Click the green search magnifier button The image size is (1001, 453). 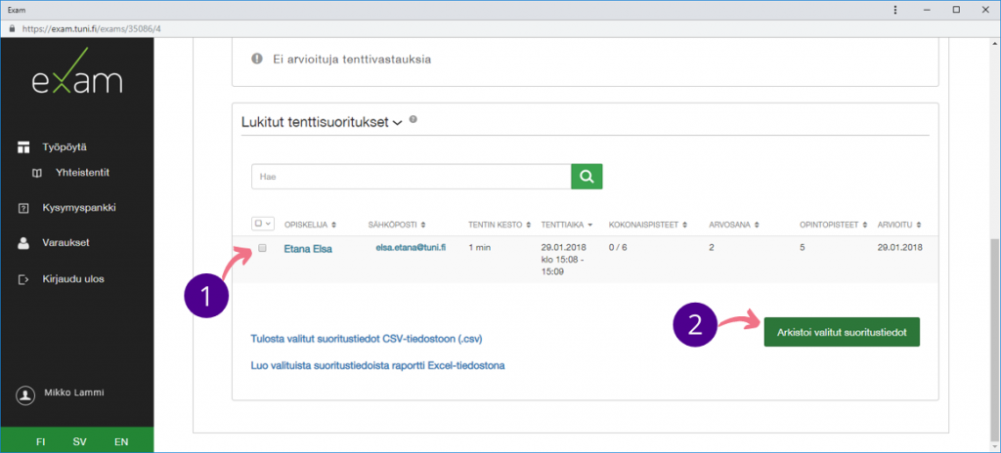587,176
